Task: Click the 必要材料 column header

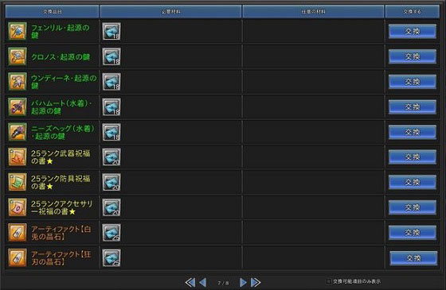Action: click(x=170, y=12)
